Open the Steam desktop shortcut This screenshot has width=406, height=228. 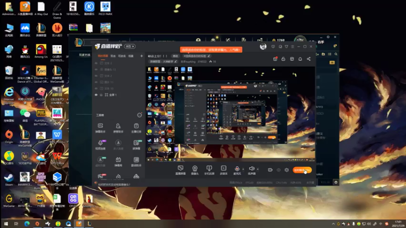point(9,179)
